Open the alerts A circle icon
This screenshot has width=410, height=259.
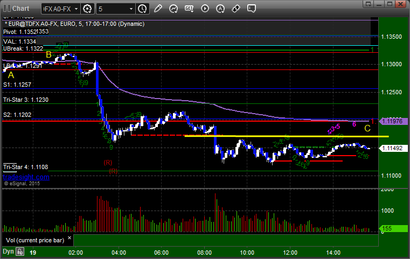coord(220,9)
